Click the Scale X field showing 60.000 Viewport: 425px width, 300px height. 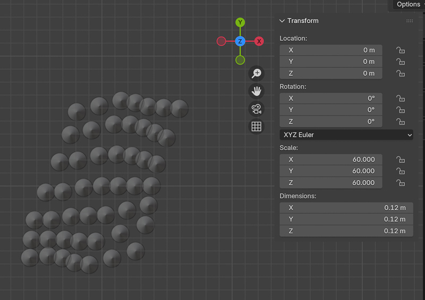(330, 160)
